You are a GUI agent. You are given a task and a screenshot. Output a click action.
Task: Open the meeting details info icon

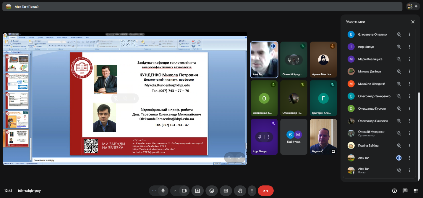pyautogui.click(x=394, y=191)
